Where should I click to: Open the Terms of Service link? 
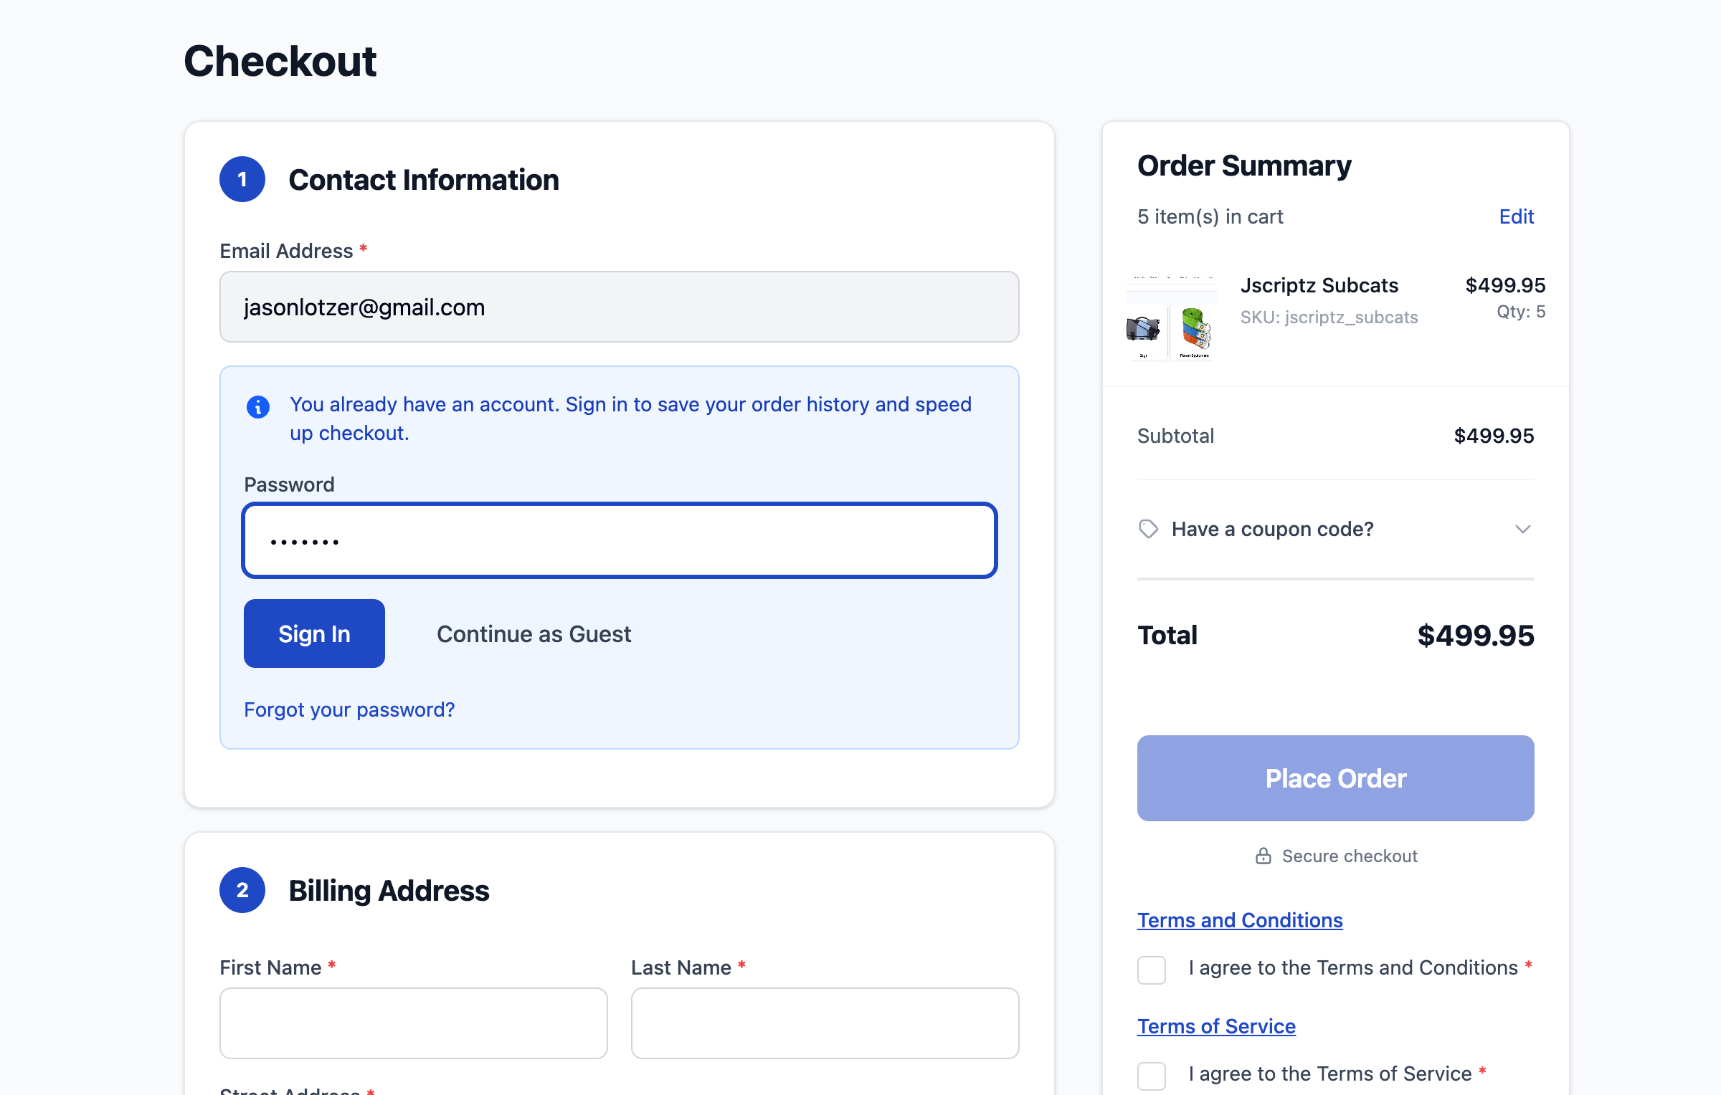click(1216, 1026)
